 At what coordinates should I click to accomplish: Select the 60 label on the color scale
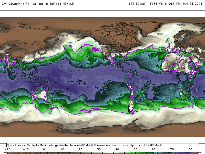154,149
